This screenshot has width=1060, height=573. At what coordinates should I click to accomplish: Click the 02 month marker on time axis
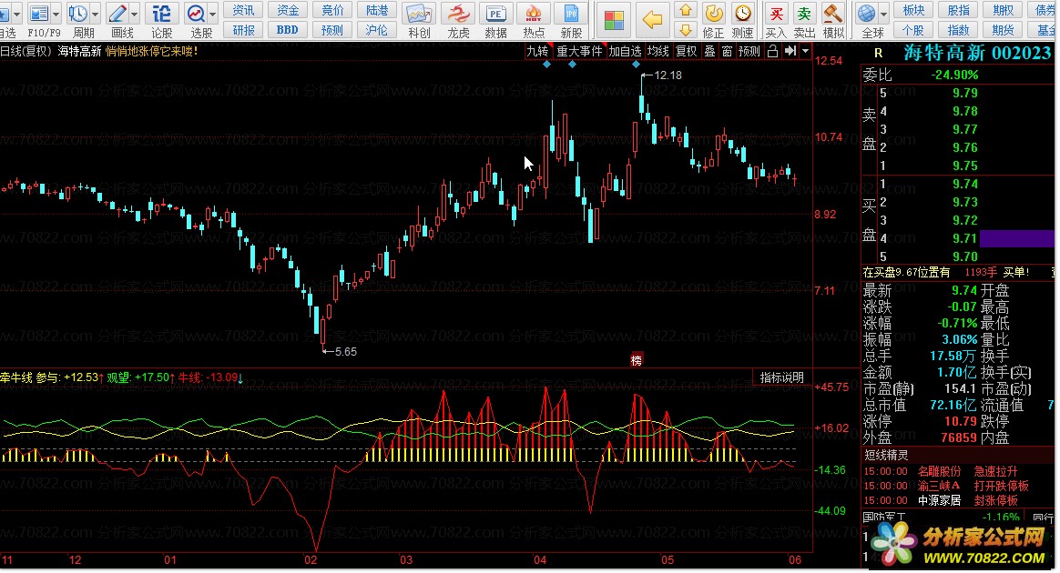point(311,560)
